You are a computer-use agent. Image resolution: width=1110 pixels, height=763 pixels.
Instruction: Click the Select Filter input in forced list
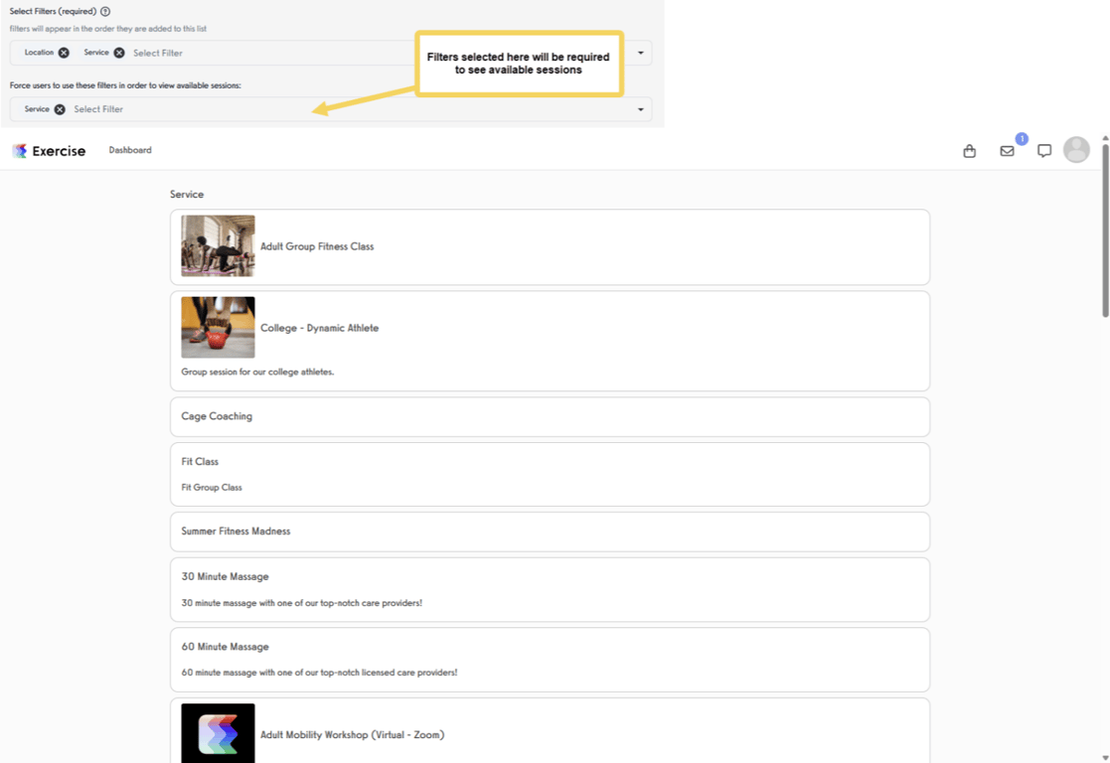(x=98, y=109)
